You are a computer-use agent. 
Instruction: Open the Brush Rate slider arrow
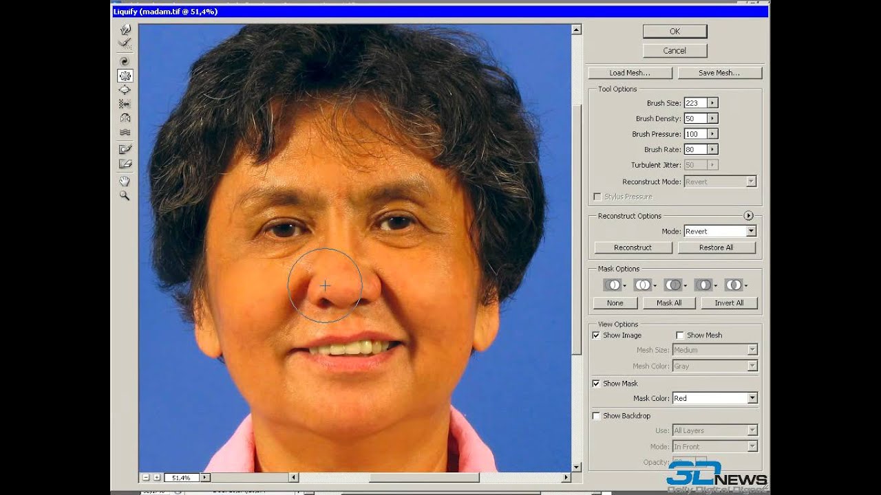click(712, 149)
